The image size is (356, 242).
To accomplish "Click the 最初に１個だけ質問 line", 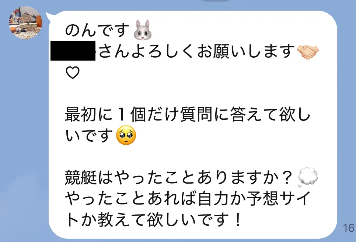I will coord(188,115).
